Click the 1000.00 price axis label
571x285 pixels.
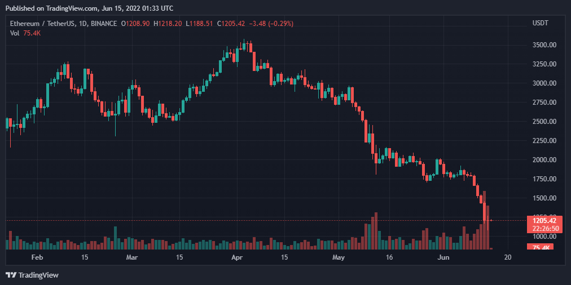click(544, 237)
